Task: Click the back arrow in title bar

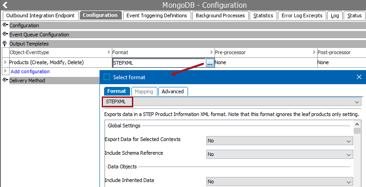Action: pyautogui.click(x=5, y=5)
